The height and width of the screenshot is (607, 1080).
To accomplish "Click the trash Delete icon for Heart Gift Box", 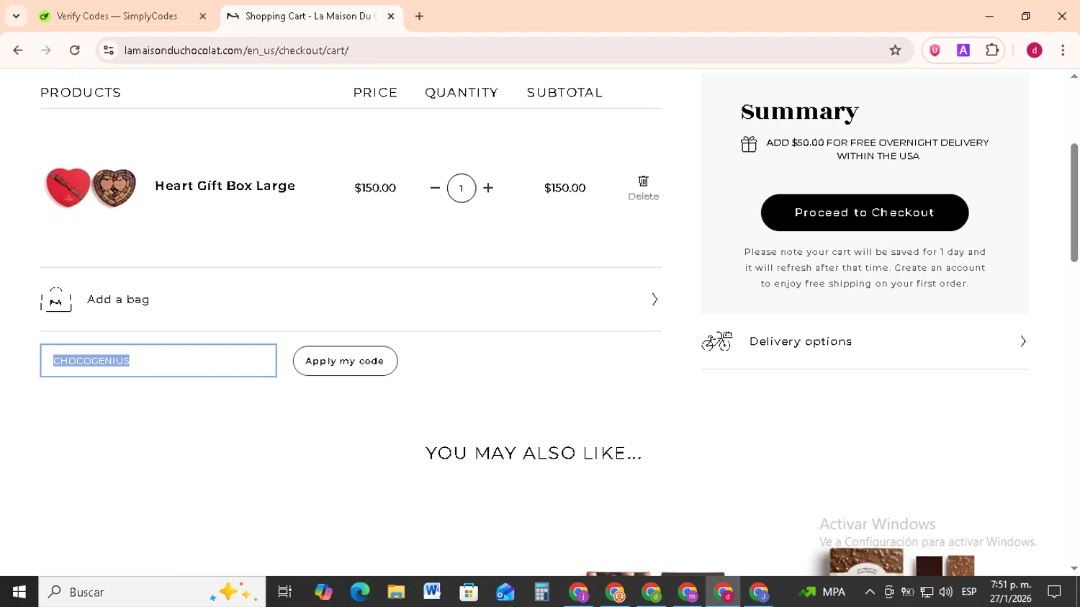I will [x=643, y=181].
